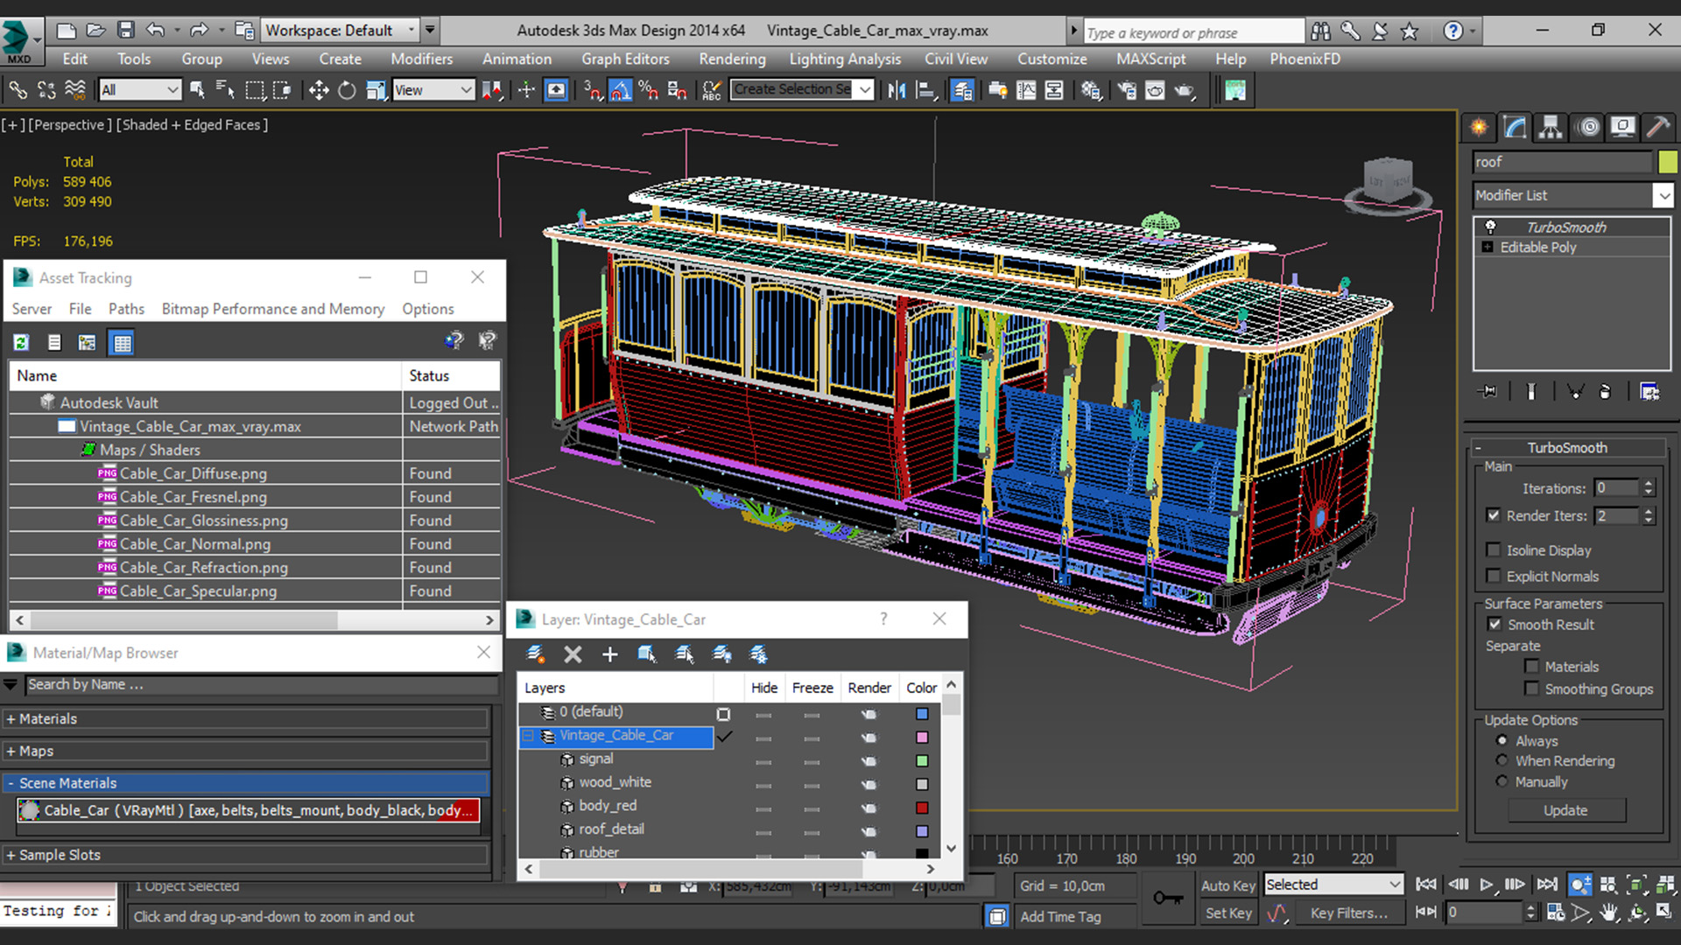Screen dimensions: 1681x945
Task: Click Add Selected Objects plus icon
Action: [x=610, y=654]
